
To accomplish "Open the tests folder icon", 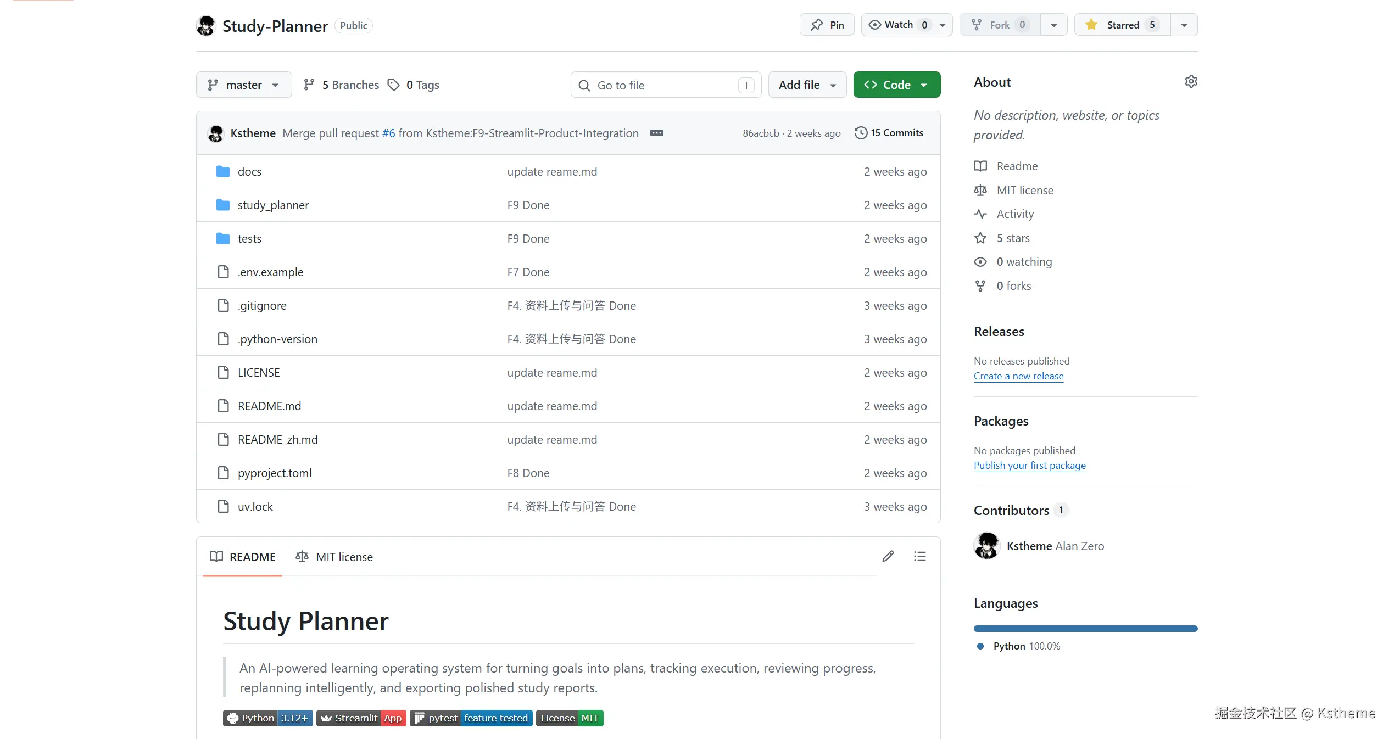I will 223,239.
